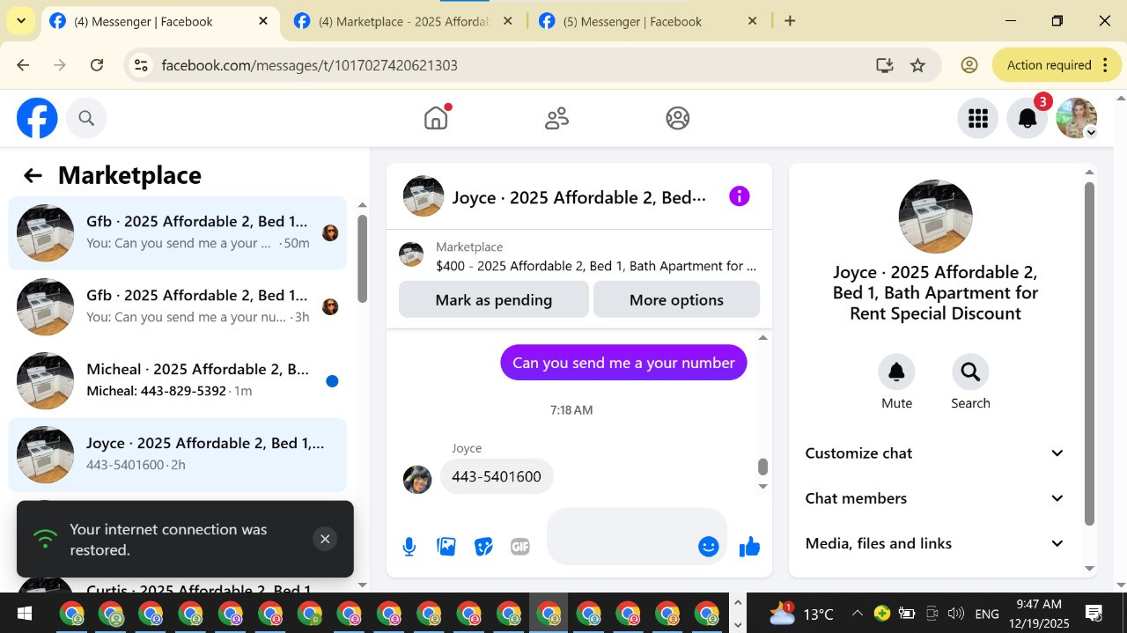Open the Groups icon in top navigation

pos(678,118)
